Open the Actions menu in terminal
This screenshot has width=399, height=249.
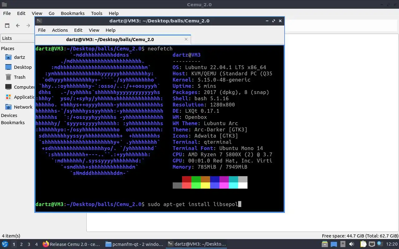click(x=60, y=30)
